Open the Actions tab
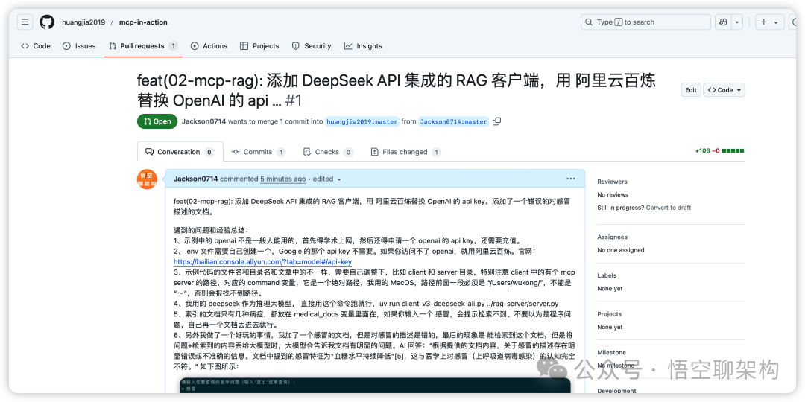 (209, 45)
